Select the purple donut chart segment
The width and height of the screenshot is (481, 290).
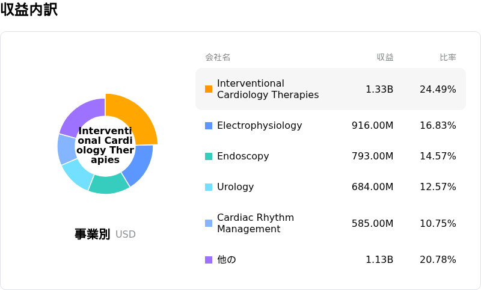tap(83, 117)
